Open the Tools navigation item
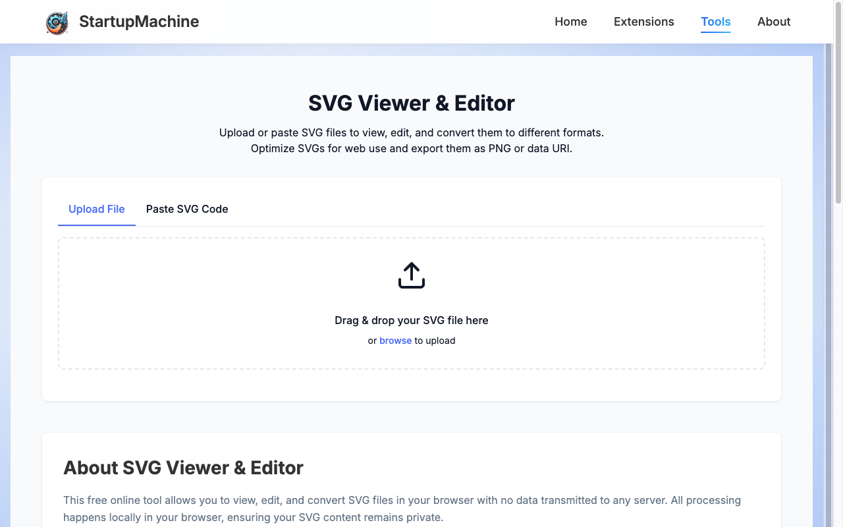Screen dimensions: 843x527 pos(716,22)
